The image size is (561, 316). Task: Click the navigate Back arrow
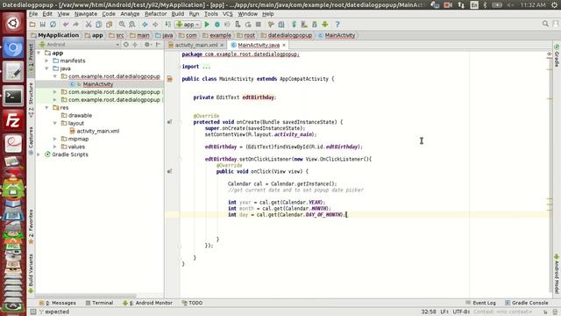(x=145, y=25)
